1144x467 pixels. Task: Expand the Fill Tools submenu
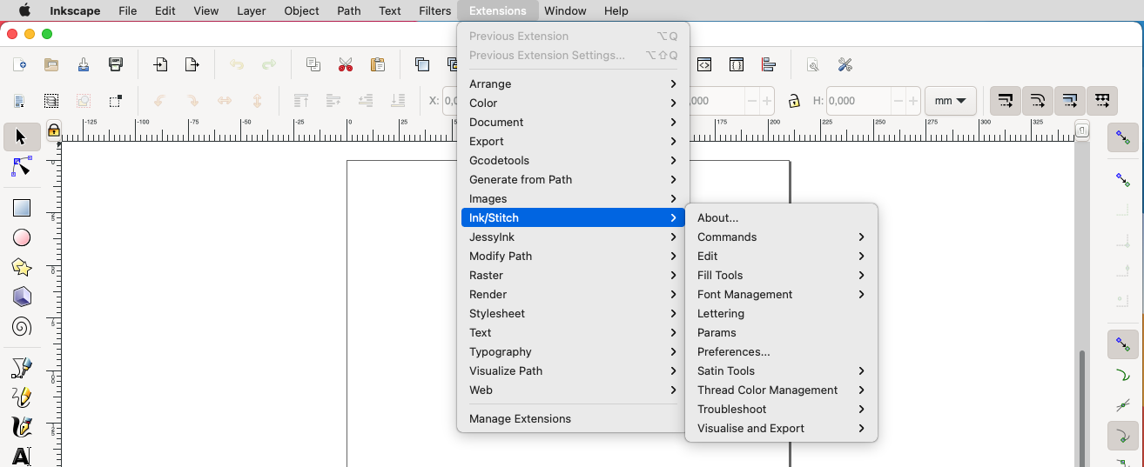781,275
